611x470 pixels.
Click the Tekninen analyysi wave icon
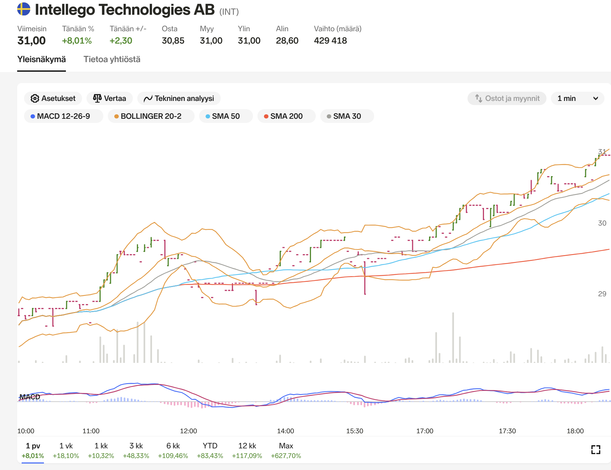tap(148, 99)
